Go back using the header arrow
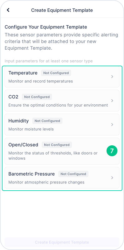124x250 pixels. click(8, 10)
